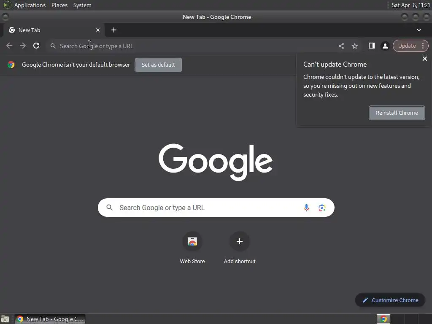This screenshot has height=324, width=432.
Task: Open a new tab with plus
Action: (114, 30)
